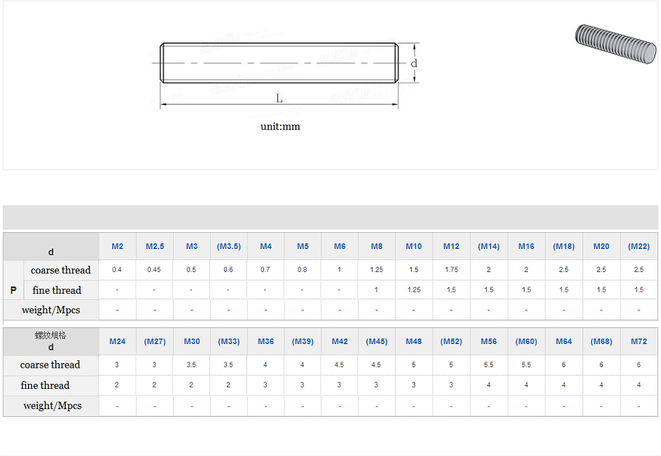Screen dimensions: 661x456
Task: Click the M10 fine thread value 1.25
Action: (x=414, y=290)
